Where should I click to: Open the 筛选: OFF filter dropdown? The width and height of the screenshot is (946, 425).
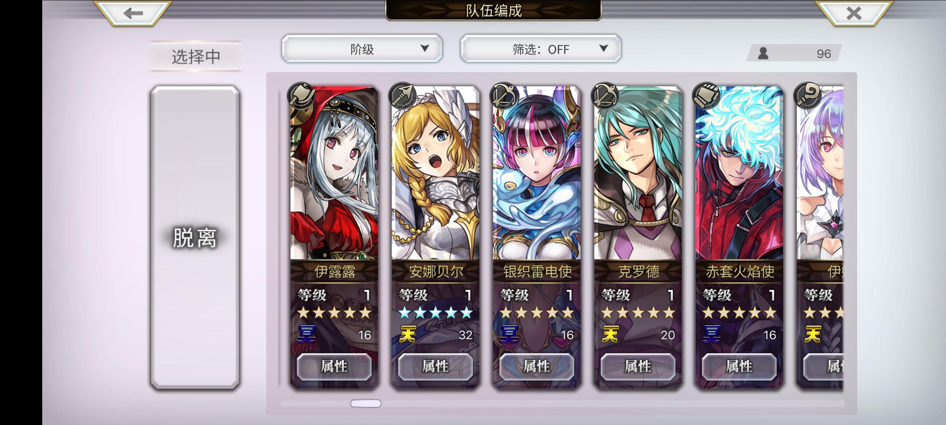coord(540,49)
